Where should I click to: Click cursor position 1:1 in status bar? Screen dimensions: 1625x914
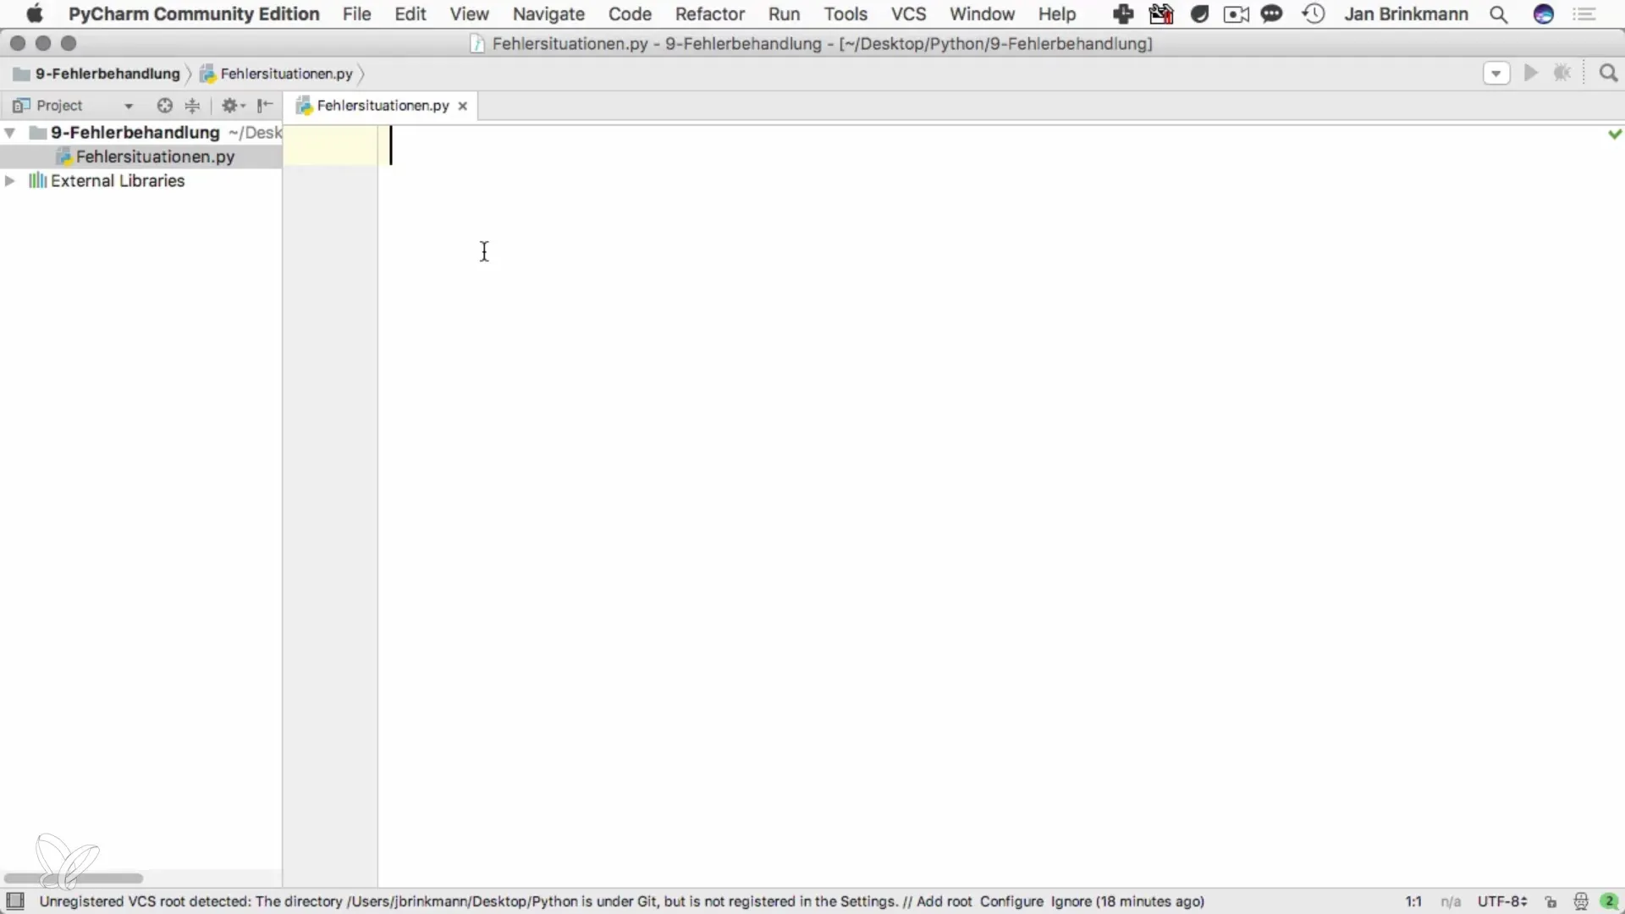pos(1413,901)
